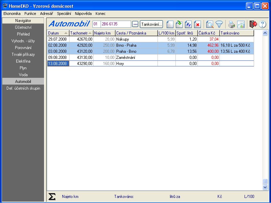
Task: Click the printer icon
Action: click(x=231, y=24)
